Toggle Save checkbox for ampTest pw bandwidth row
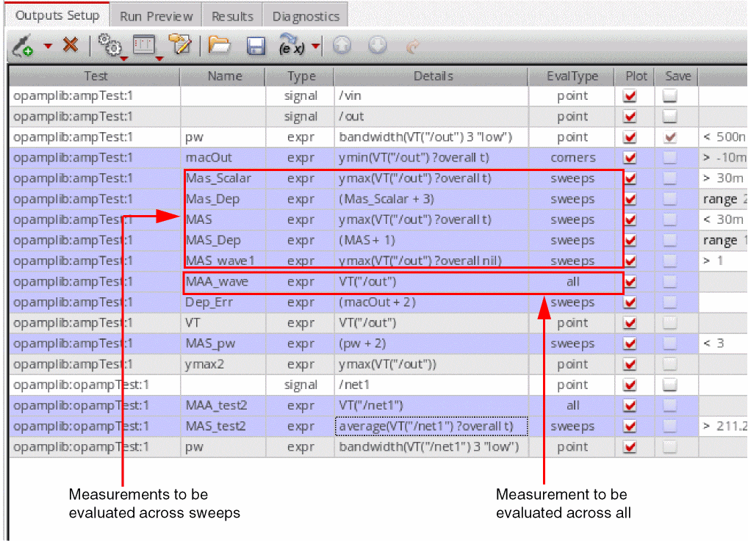The height and width of the screenshot is (541, 748). pos(670,137)
